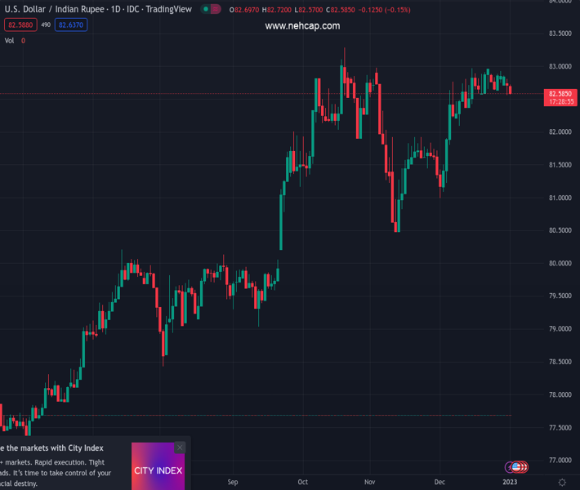Click the blue buy price 82.6370 button

[x=70, y=25]
